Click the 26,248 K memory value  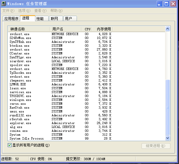click(104, 123)
